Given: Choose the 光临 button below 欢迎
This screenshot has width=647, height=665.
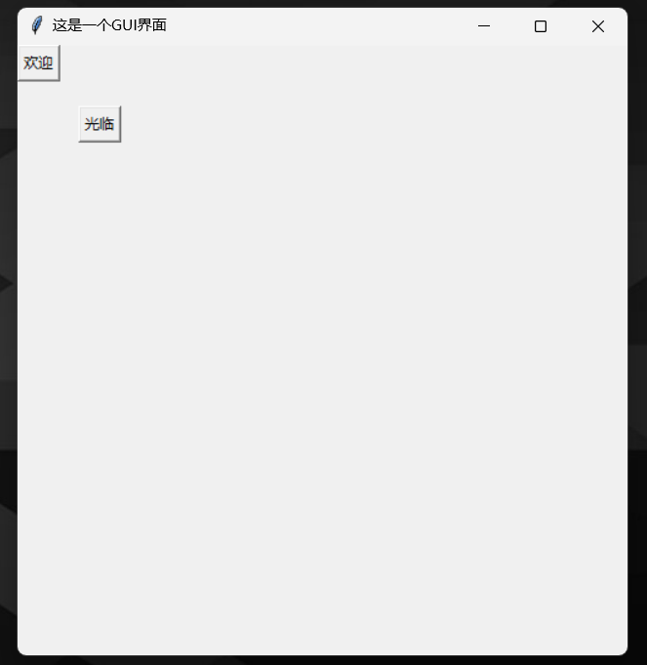Looking at the screenshot, I should 100,124.
